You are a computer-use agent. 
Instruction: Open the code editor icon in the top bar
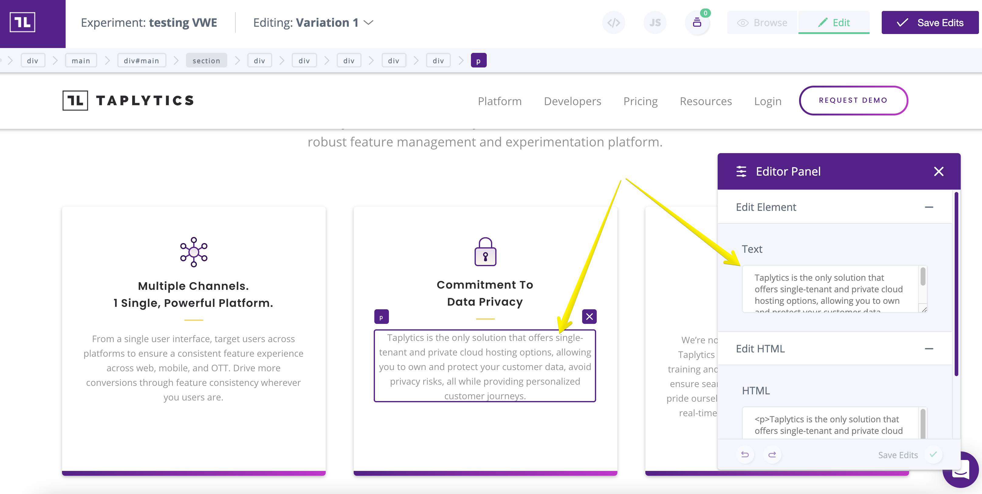[x=613, y=23]
